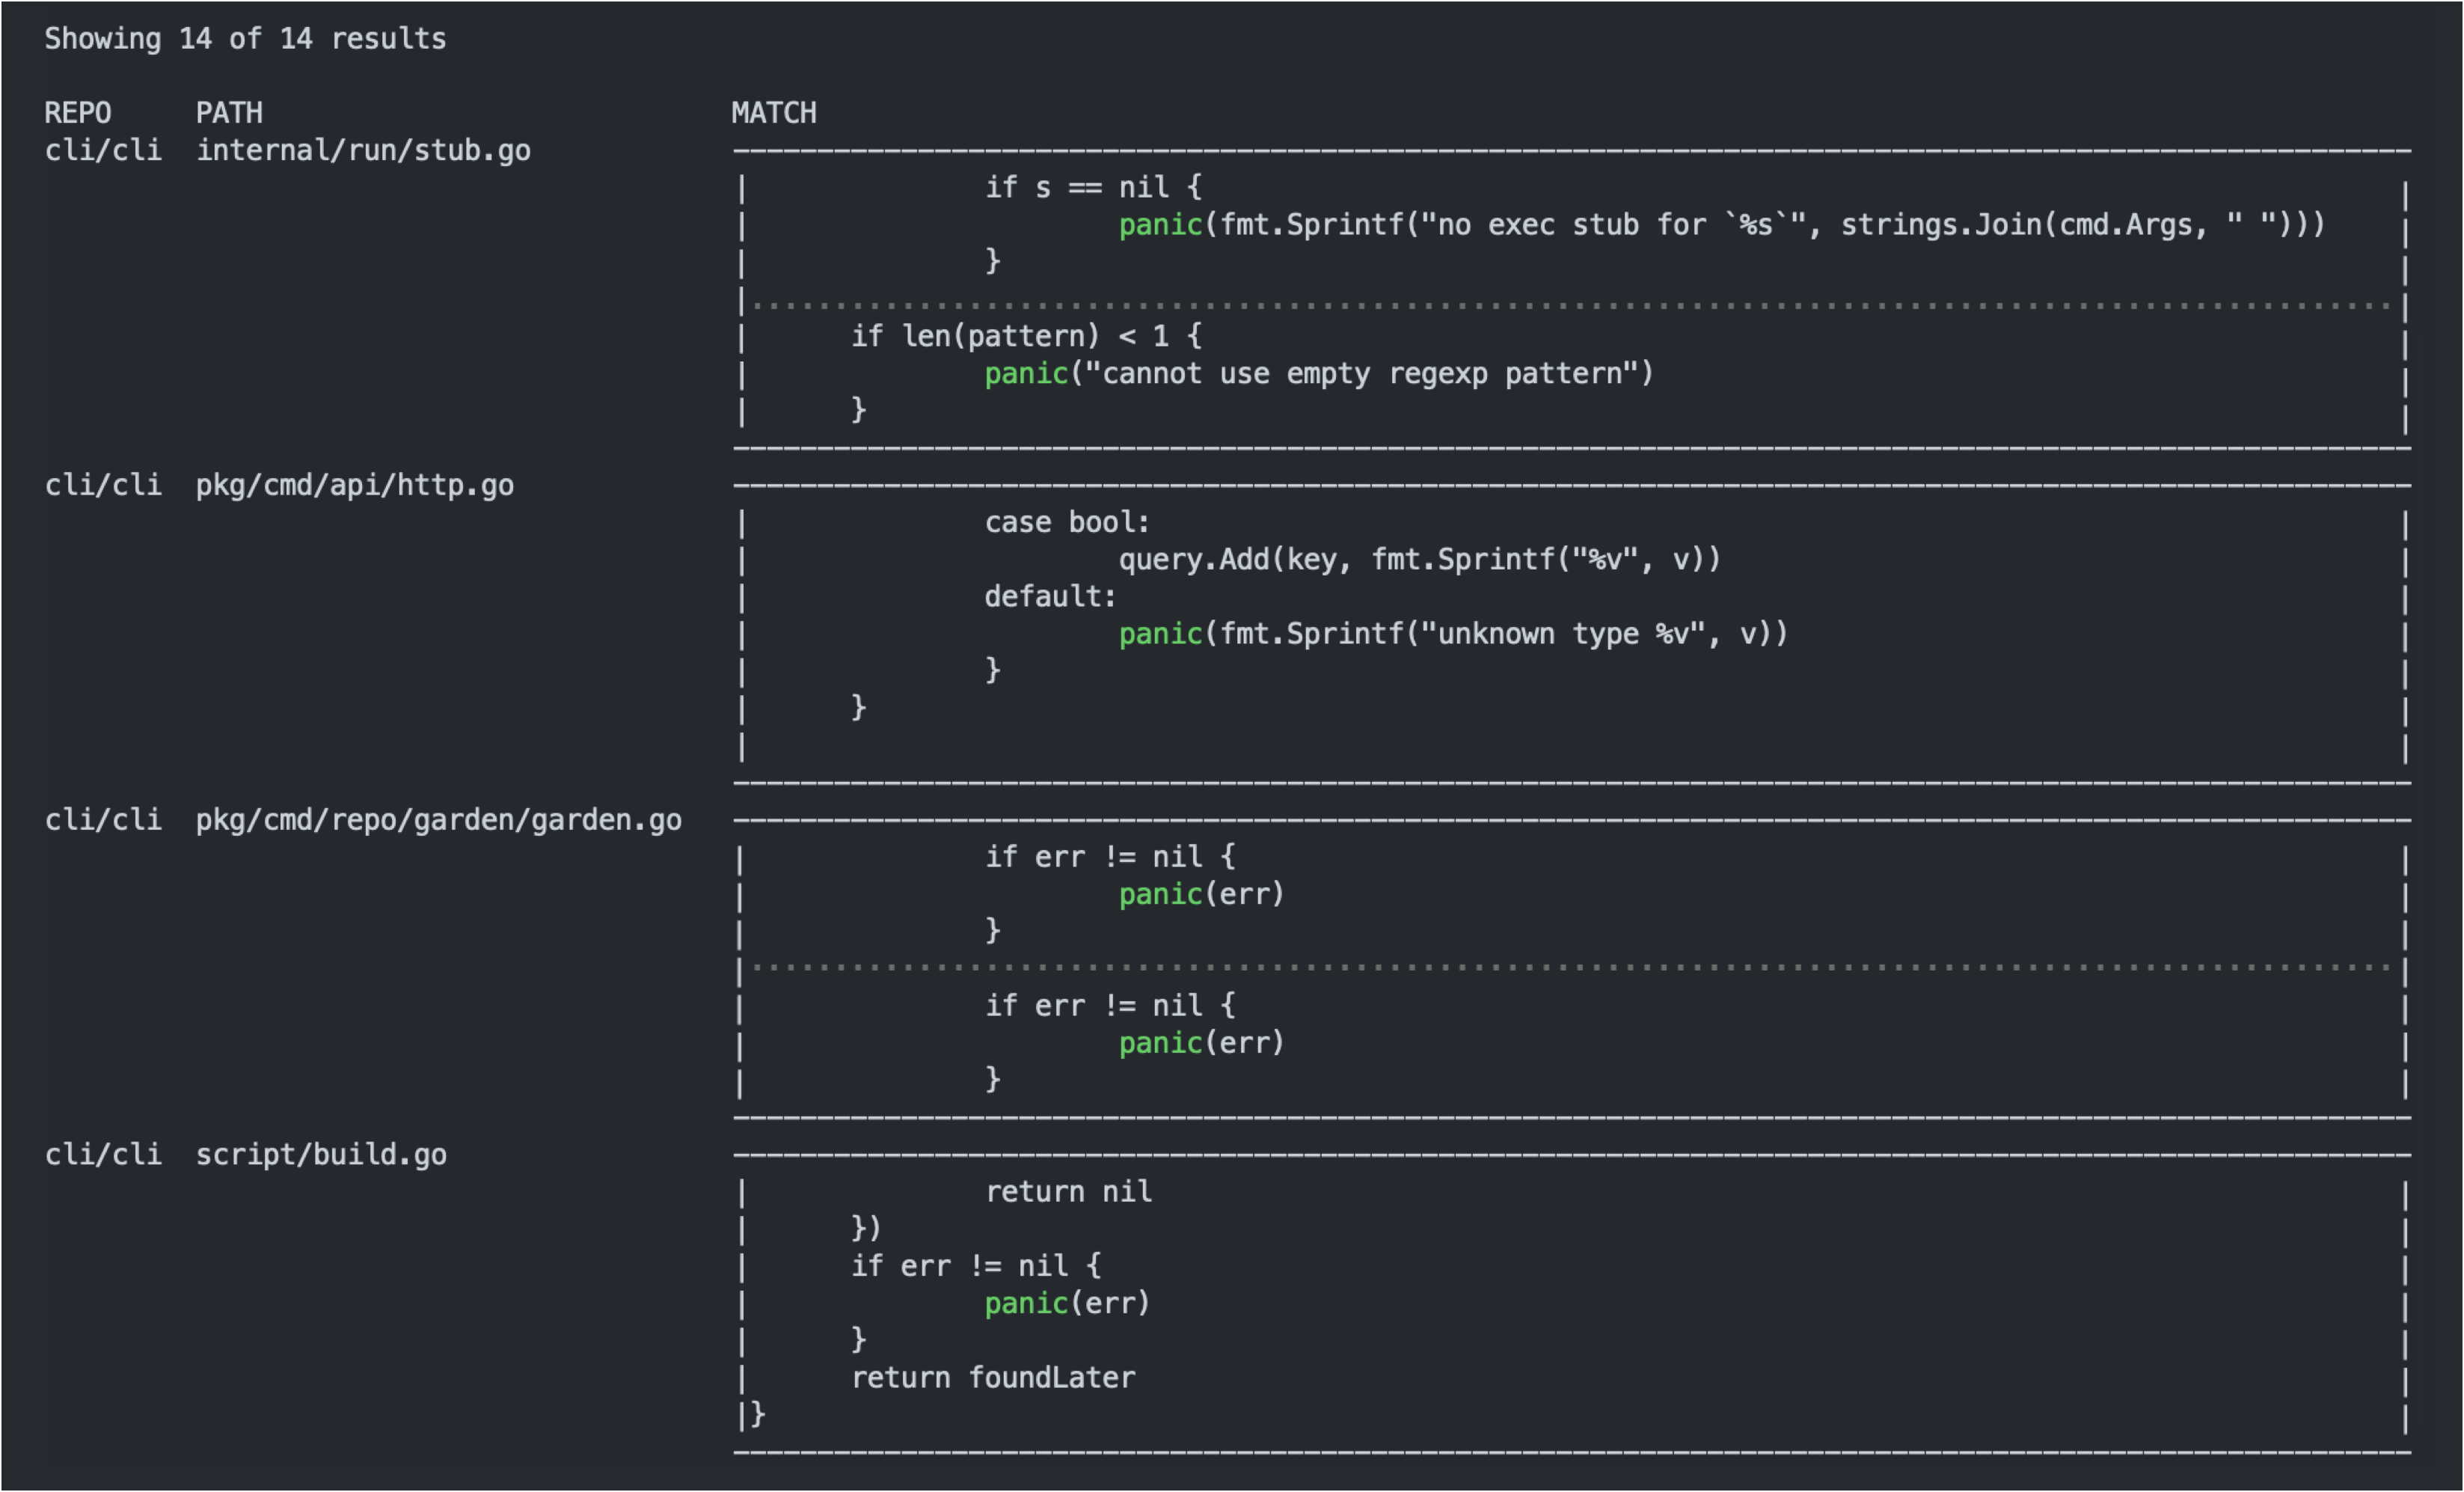This screenshot has width=2464, height=1492.
Task: Click the PATH column header
Action: coord(229,112)
